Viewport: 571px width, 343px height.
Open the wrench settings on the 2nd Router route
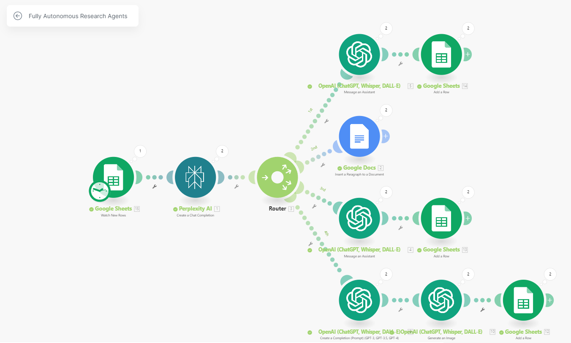pyautogui.click(x=324, y=164)
